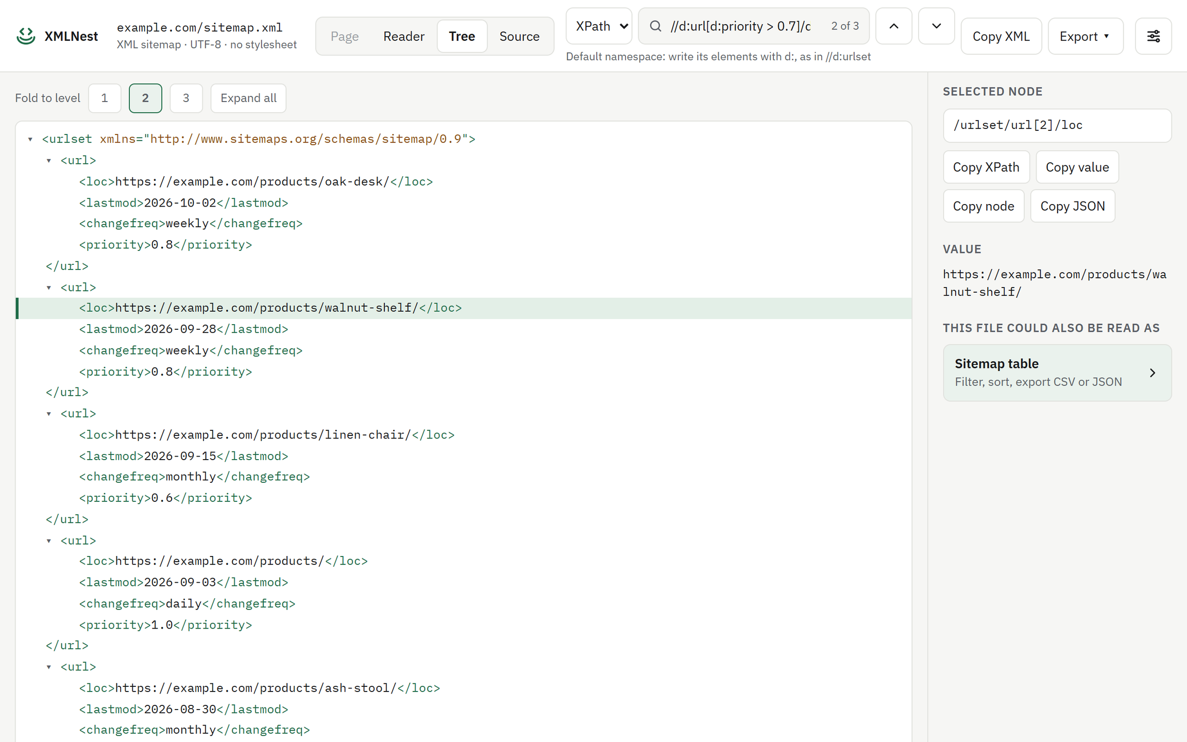Viewport: 1187px width, 742px height.
Task: Collapse the root urlset node
Action: (30, 139)
